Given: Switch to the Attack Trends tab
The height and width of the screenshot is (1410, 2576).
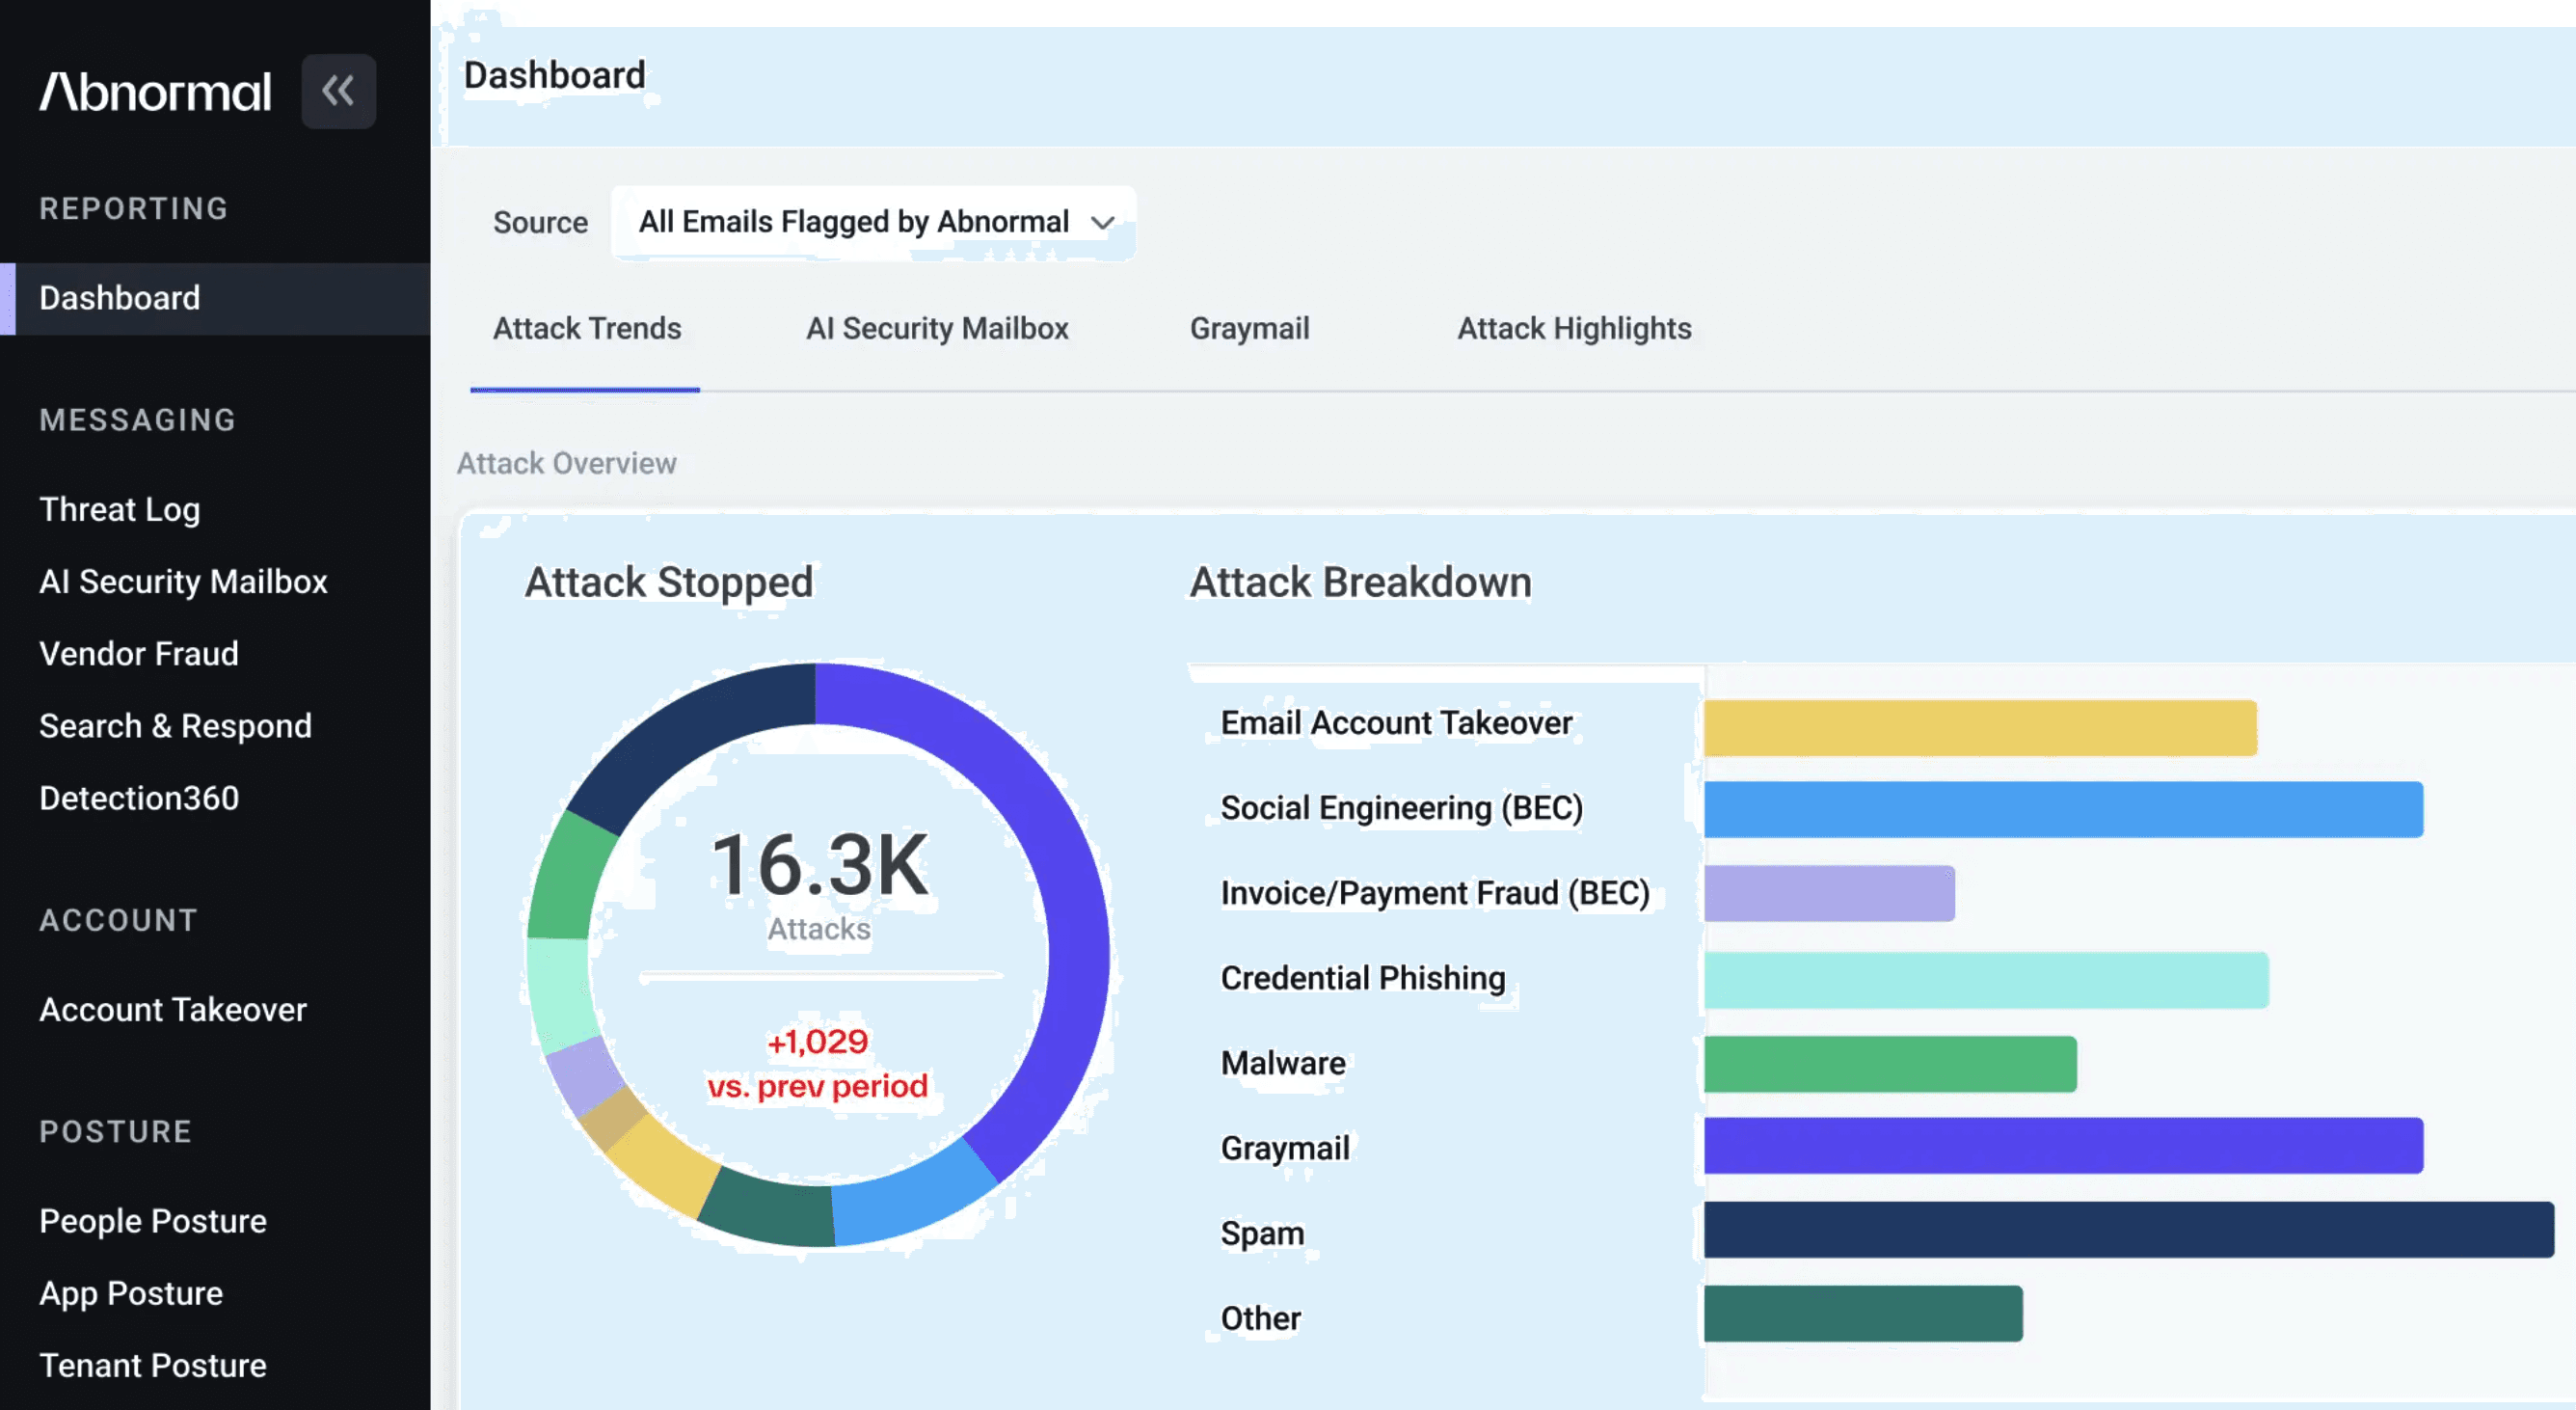Looking at the screenshot, I should 587,328.
